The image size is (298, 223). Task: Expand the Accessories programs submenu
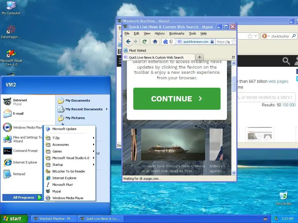point(70,145)
